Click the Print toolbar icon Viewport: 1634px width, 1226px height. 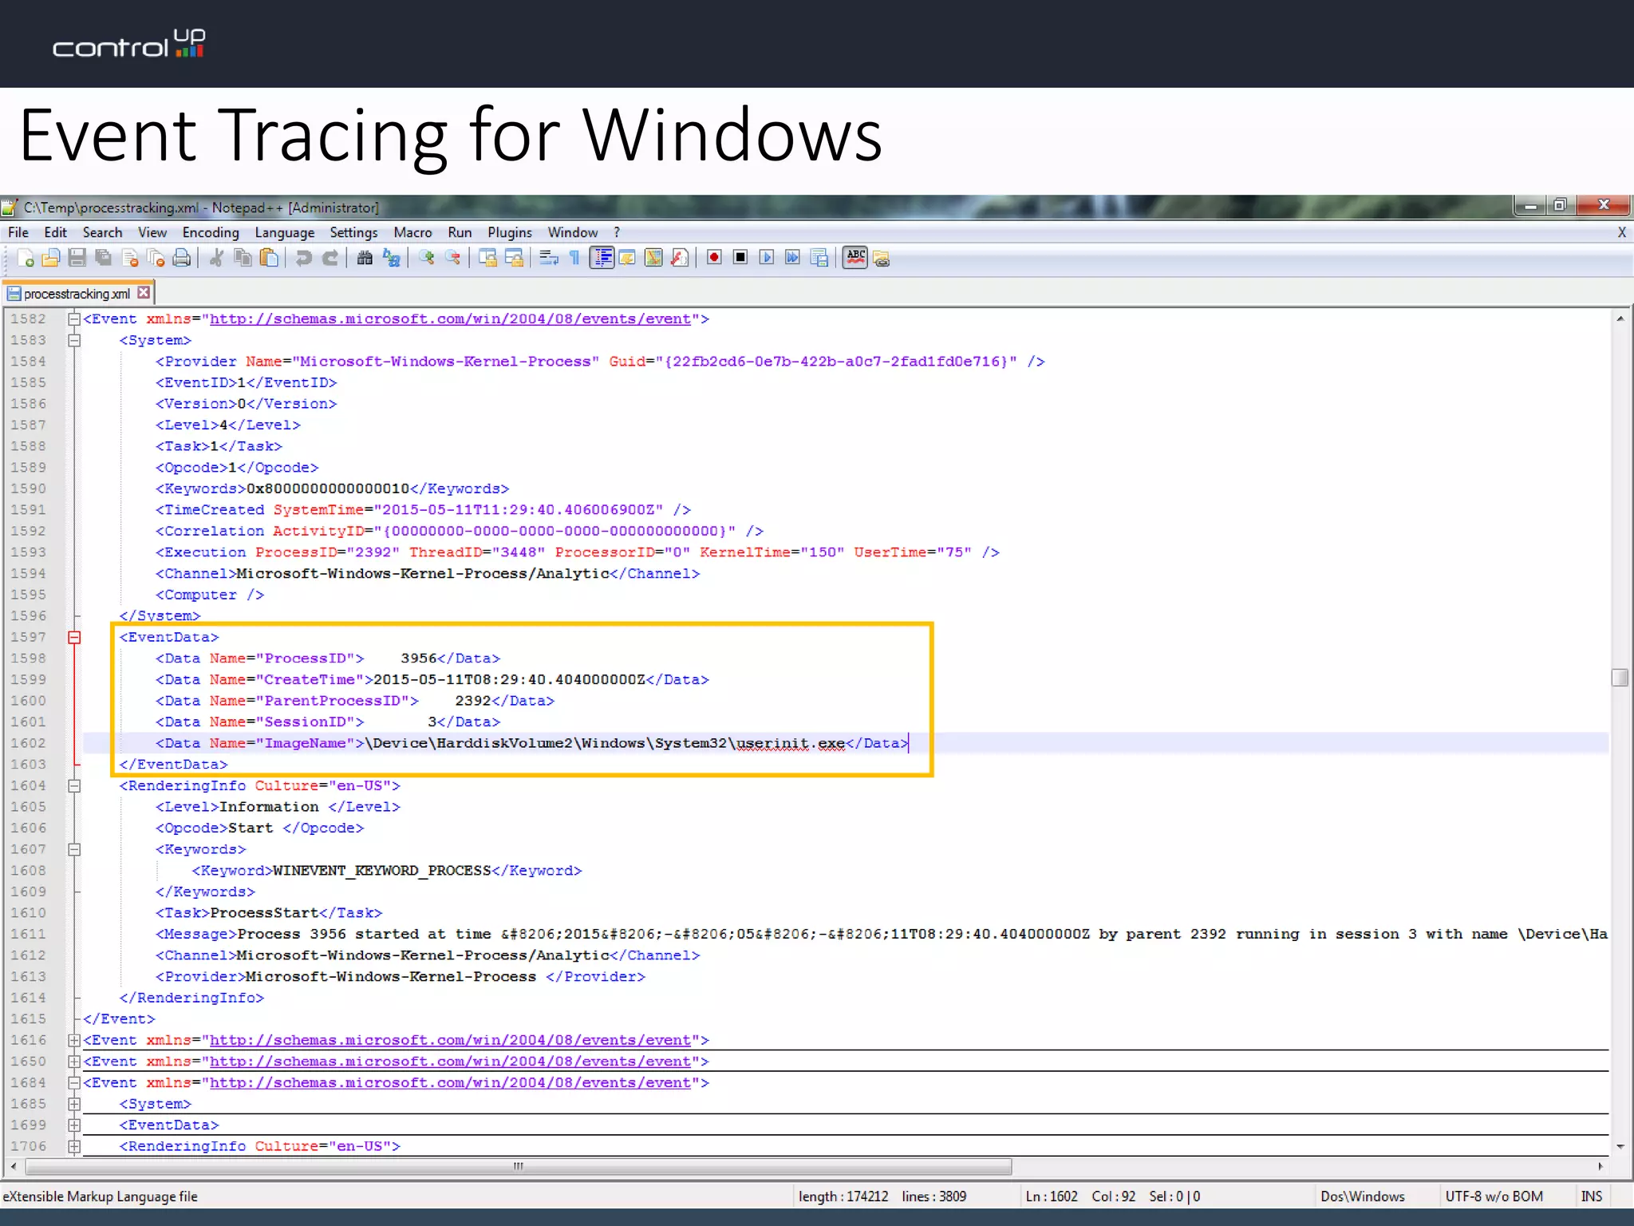(x=182, y=258)
